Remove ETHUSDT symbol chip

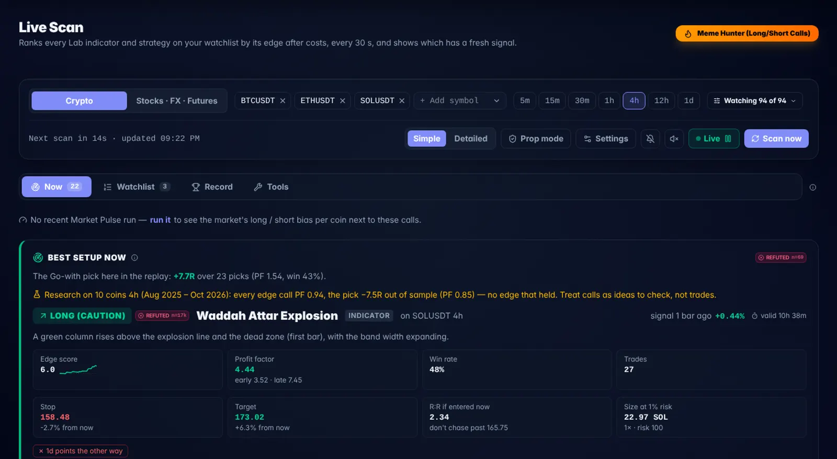(343, 101)
